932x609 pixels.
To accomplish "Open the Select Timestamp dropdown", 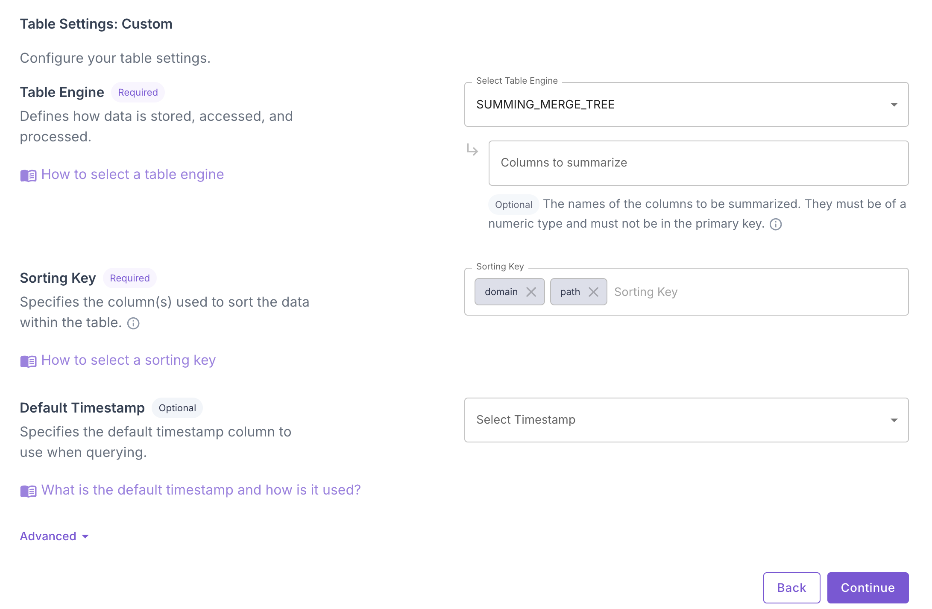I will pyautogui.click(x=686, y=420).
